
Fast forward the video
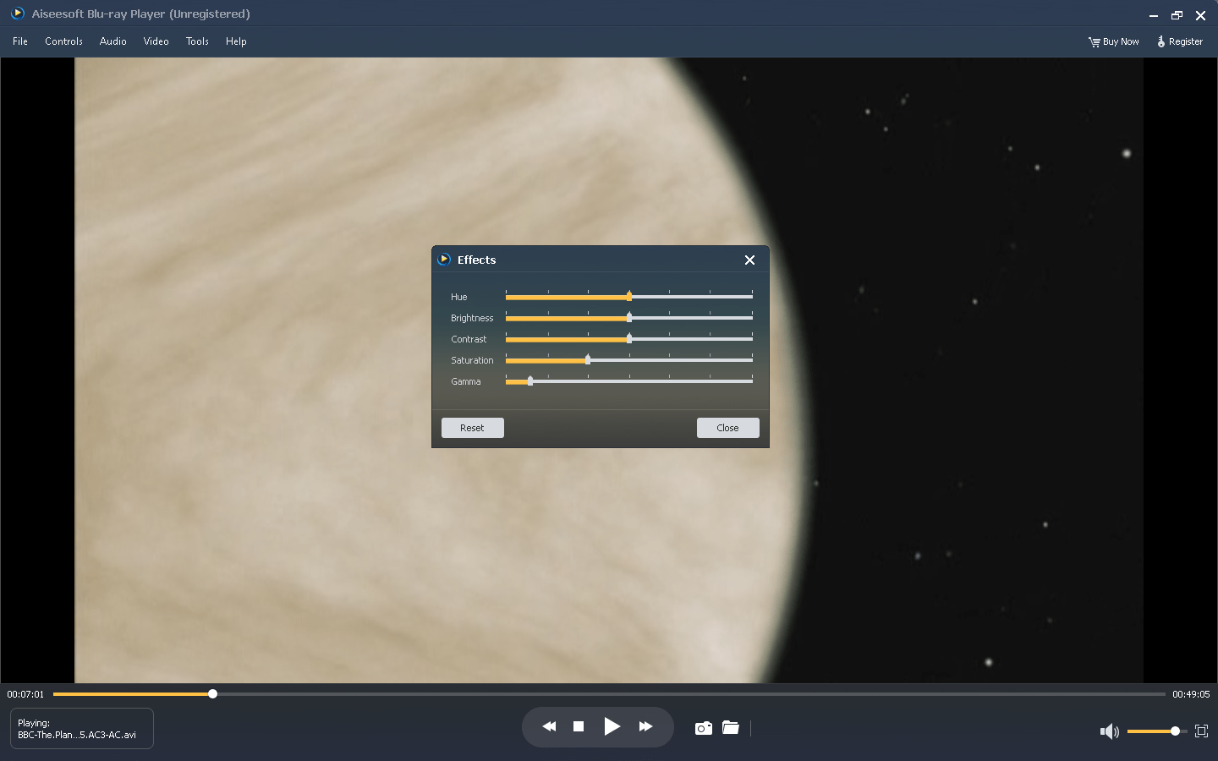coord(645,726)
